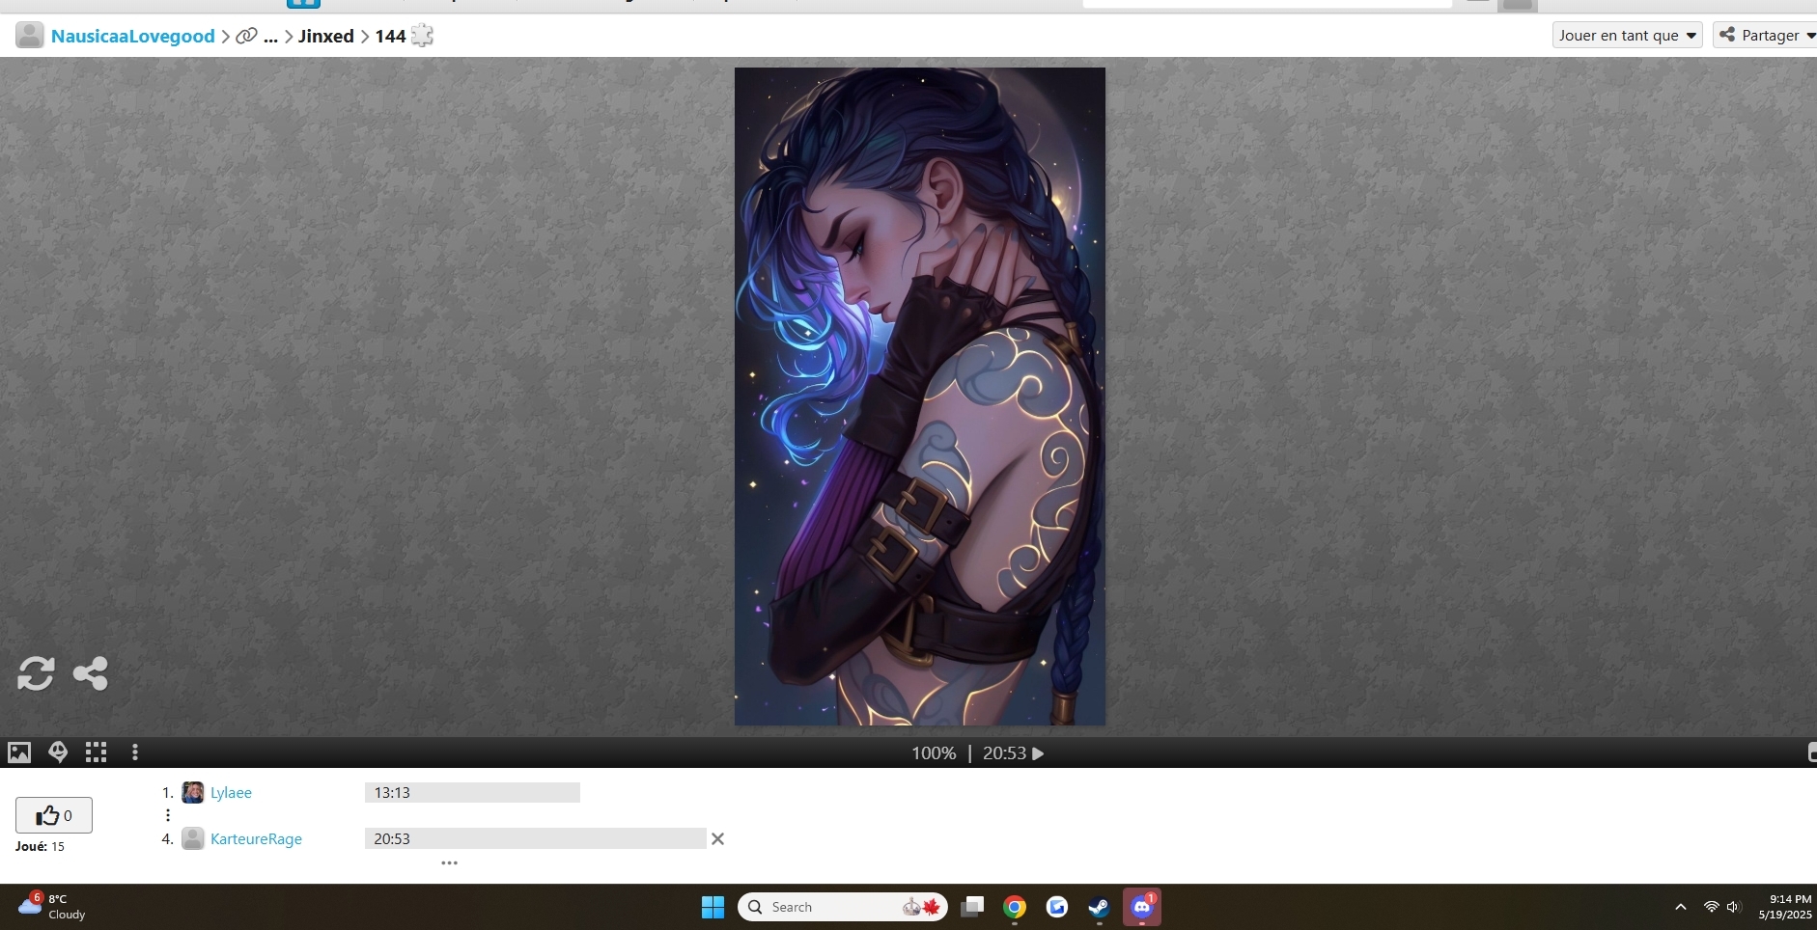Viewport: 1817px width, 930px height.
Task: Click the 100% completion indicator
Action: tap(934, 753)
